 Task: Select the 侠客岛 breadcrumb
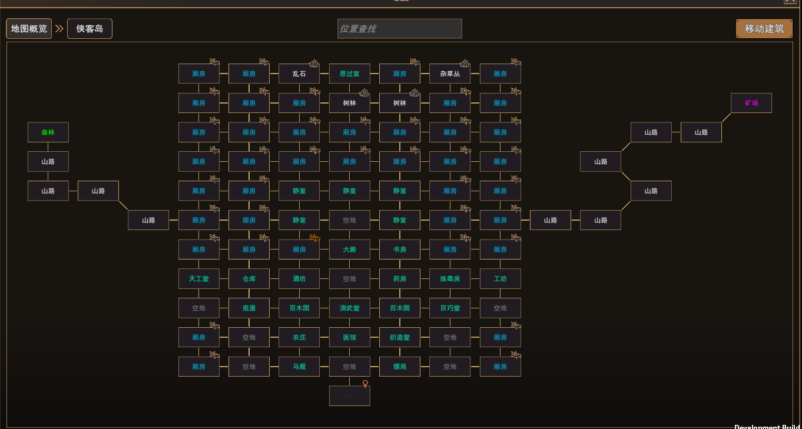coord(90,28)
